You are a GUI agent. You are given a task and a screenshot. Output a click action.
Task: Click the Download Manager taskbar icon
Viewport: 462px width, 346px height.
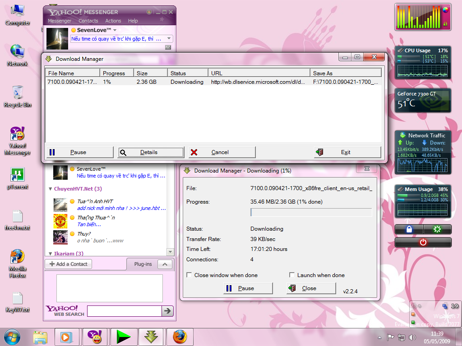click(x=151, y=337)
